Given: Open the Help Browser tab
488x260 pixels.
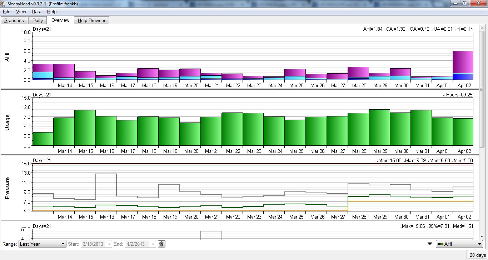Looking at the screenshot, I should click(91, 20).
